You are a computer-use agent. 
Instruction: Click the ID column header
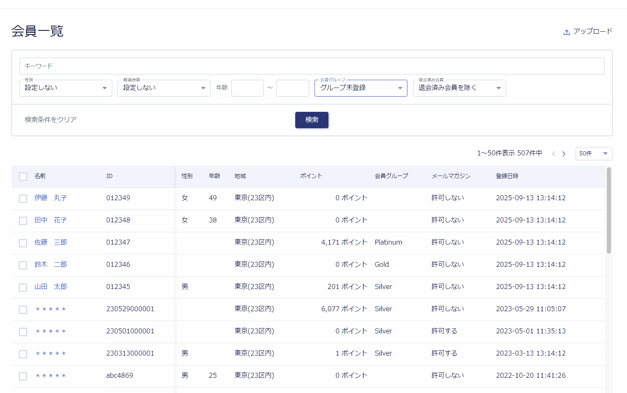[109, 176]
